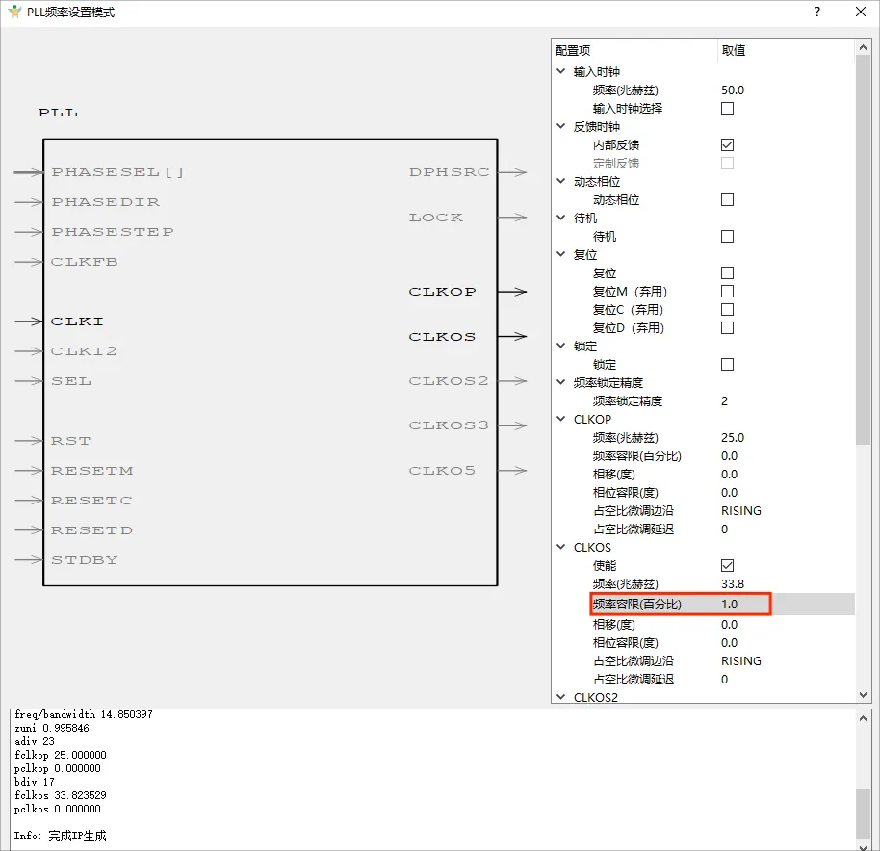Click the help question mark button
880x851 pixels.
(x=817, y=12)
